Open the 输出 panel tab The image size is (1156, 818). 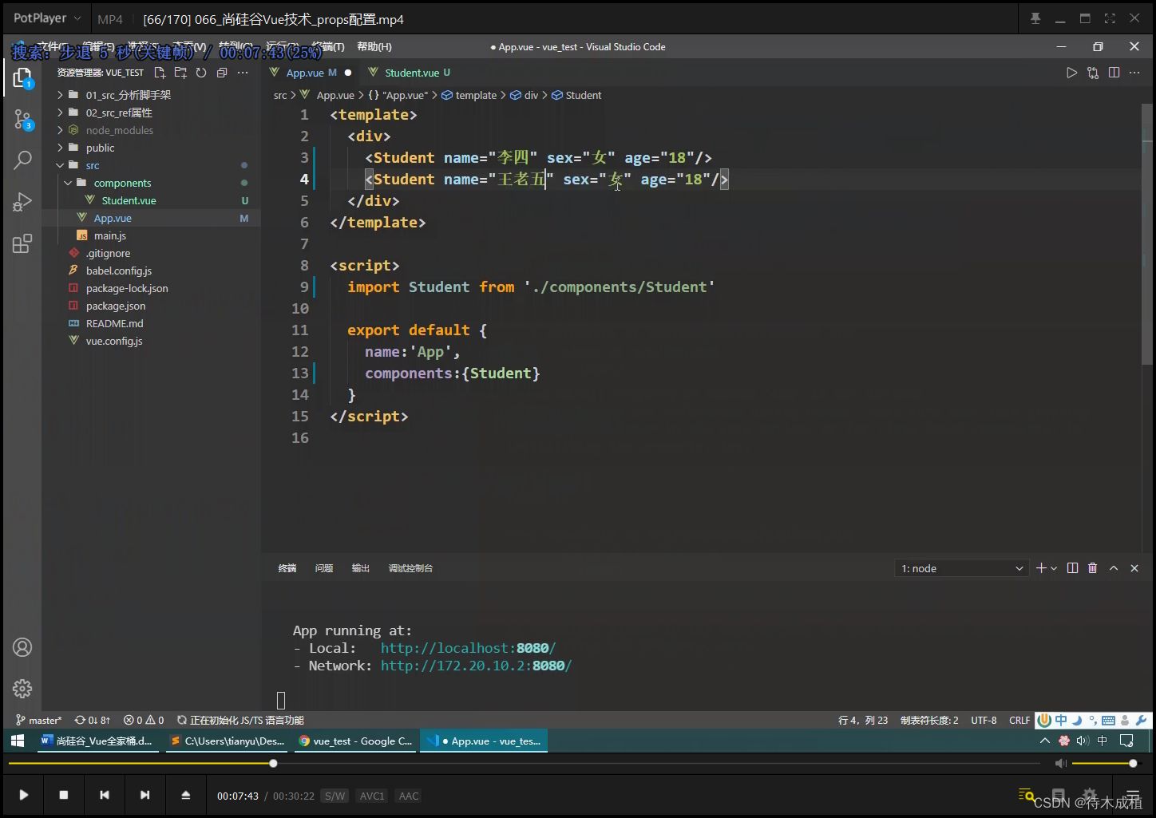coord(361,568)
